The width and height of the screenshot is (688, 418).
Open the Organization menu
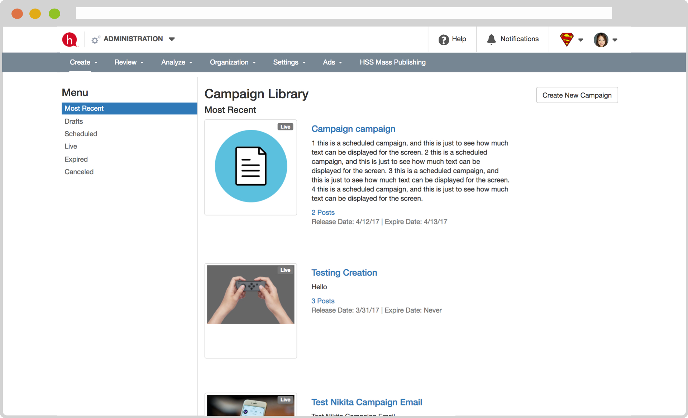(233, 62)
